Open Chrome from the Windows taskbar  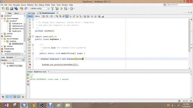[x=33, y=105]
